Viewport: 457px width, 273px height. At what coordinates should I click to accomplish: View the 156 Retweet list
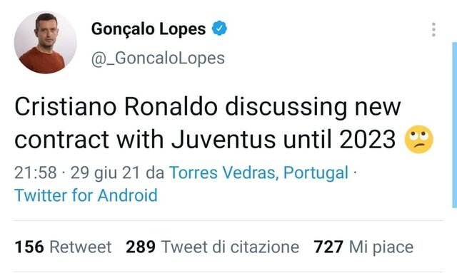64,247
